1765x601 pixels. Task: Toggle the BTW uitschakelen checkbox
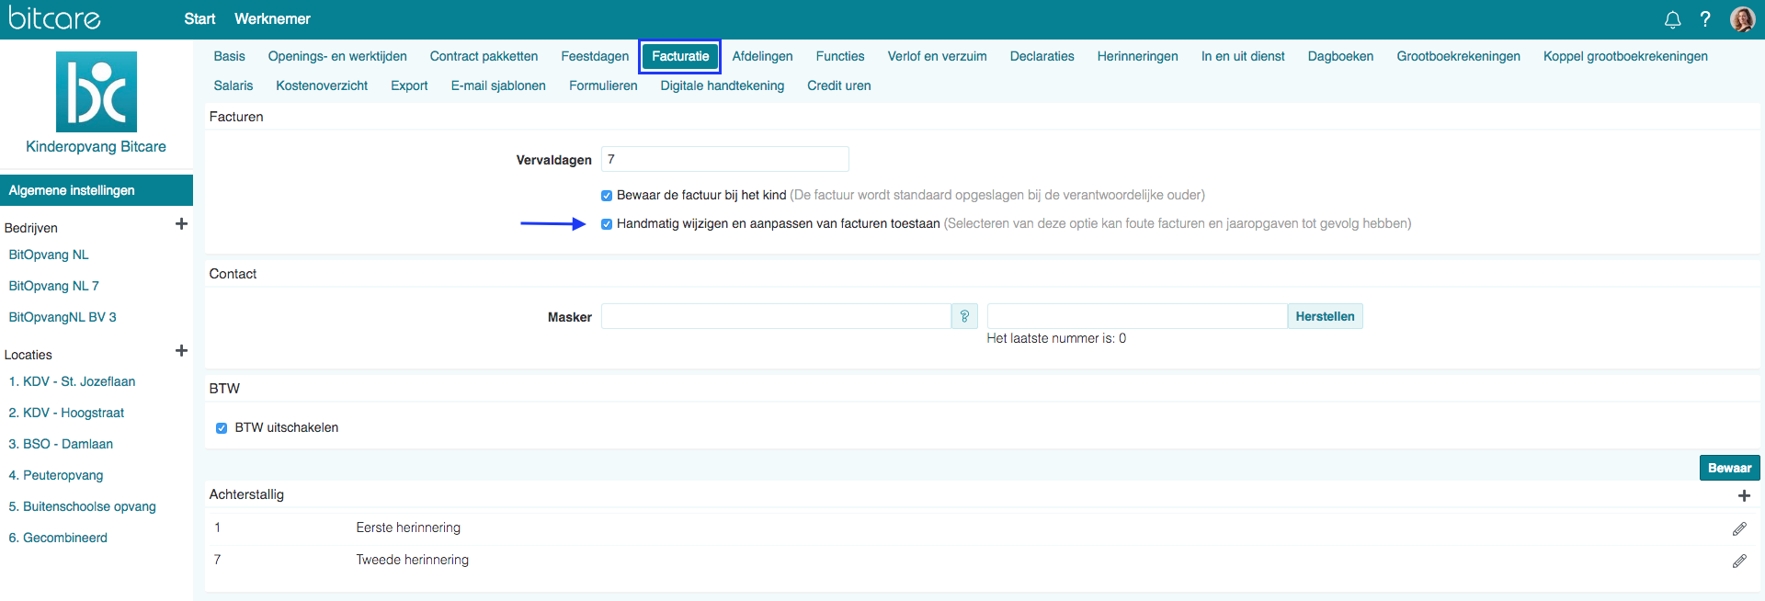click(x=222, y=428)
